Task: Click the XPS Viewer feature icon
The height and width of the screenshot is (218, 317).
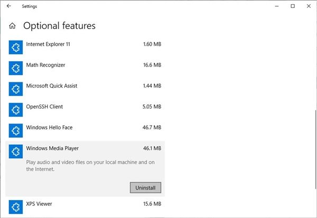Action: click(x=15, y=207)
